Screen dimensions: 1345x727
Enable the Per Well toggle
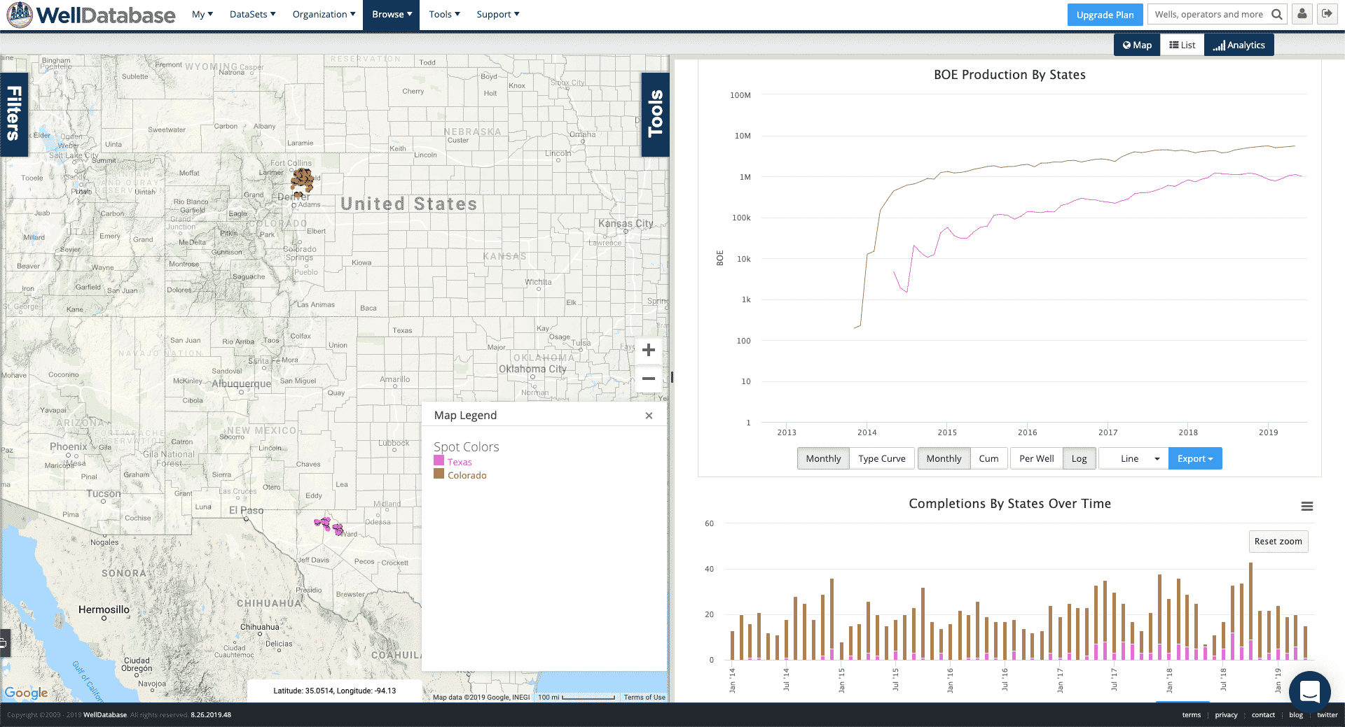(x=1036, y=458)
